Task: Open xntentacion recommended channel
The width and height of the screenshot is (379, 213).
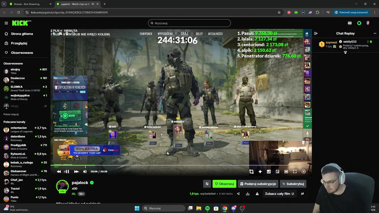Action: click(x=25, y=130)
